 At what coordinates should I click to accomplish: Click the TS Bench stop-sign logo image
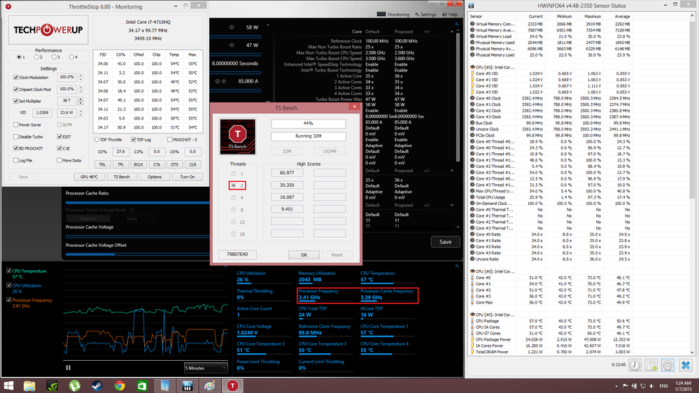click(238, 137)
